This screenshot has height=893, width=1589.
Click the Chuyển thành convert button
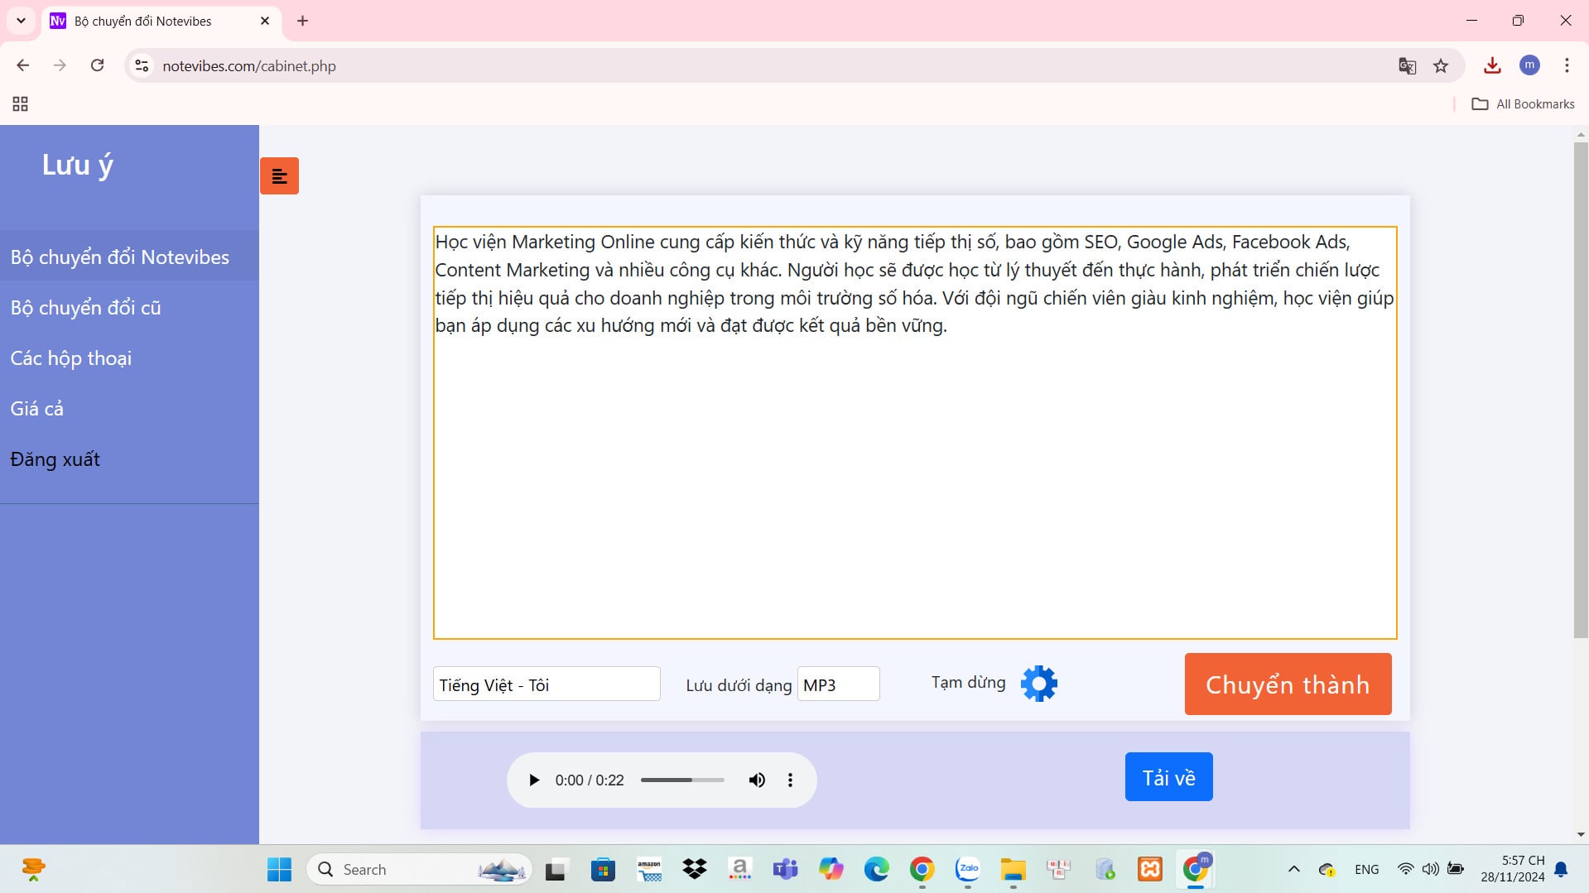pyautogui.click(x=1288, y=684)
